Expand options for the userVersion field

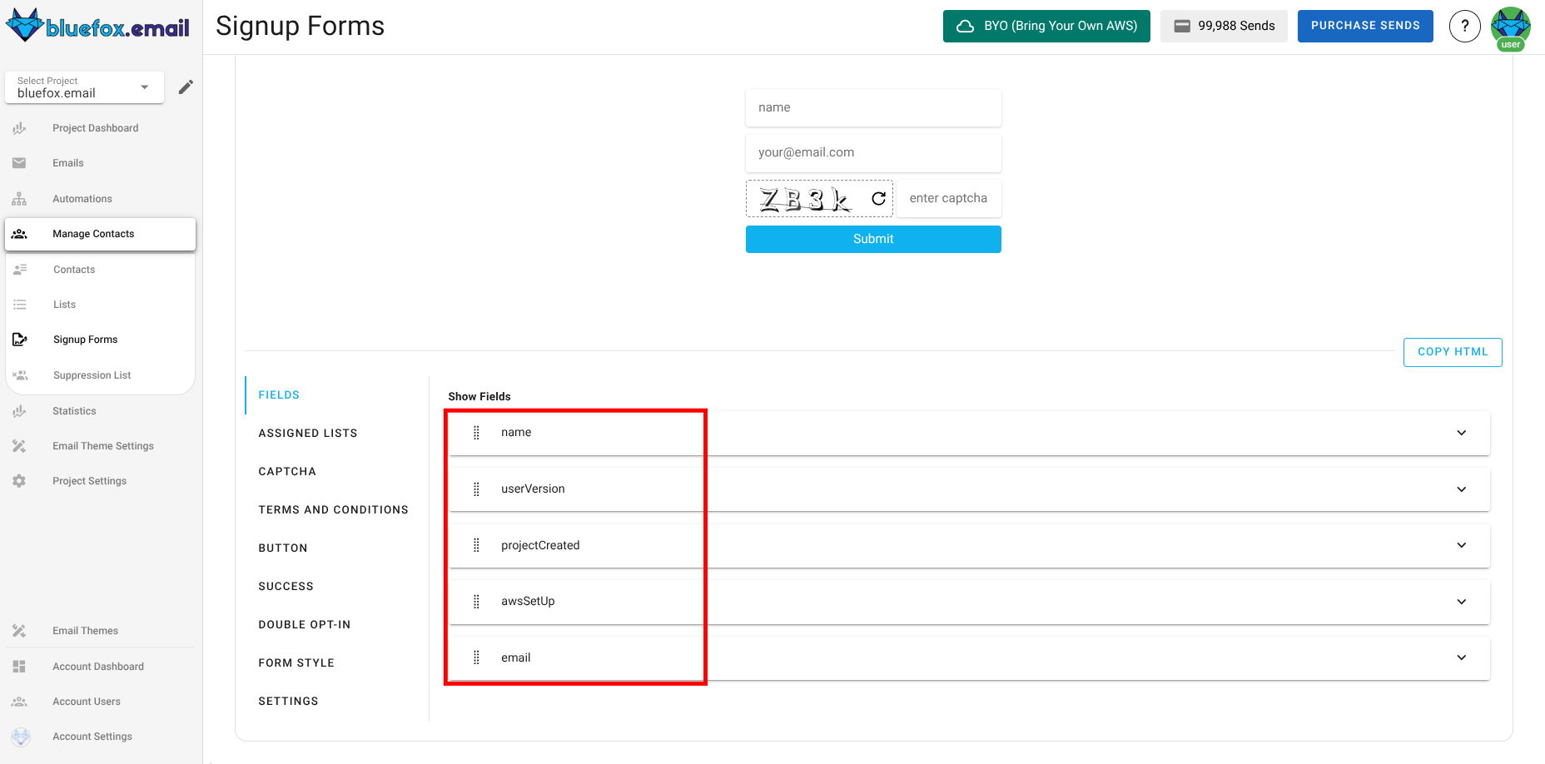1462,489
